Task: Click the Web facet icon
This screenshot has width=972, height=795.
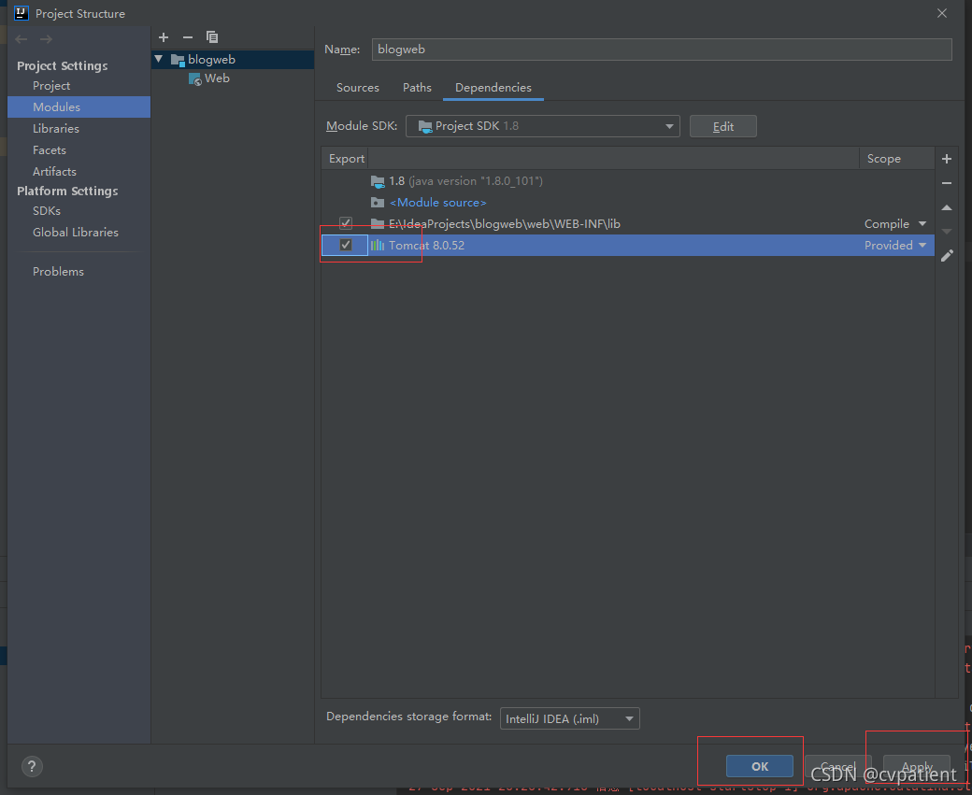Action: [x=194, y=78]
